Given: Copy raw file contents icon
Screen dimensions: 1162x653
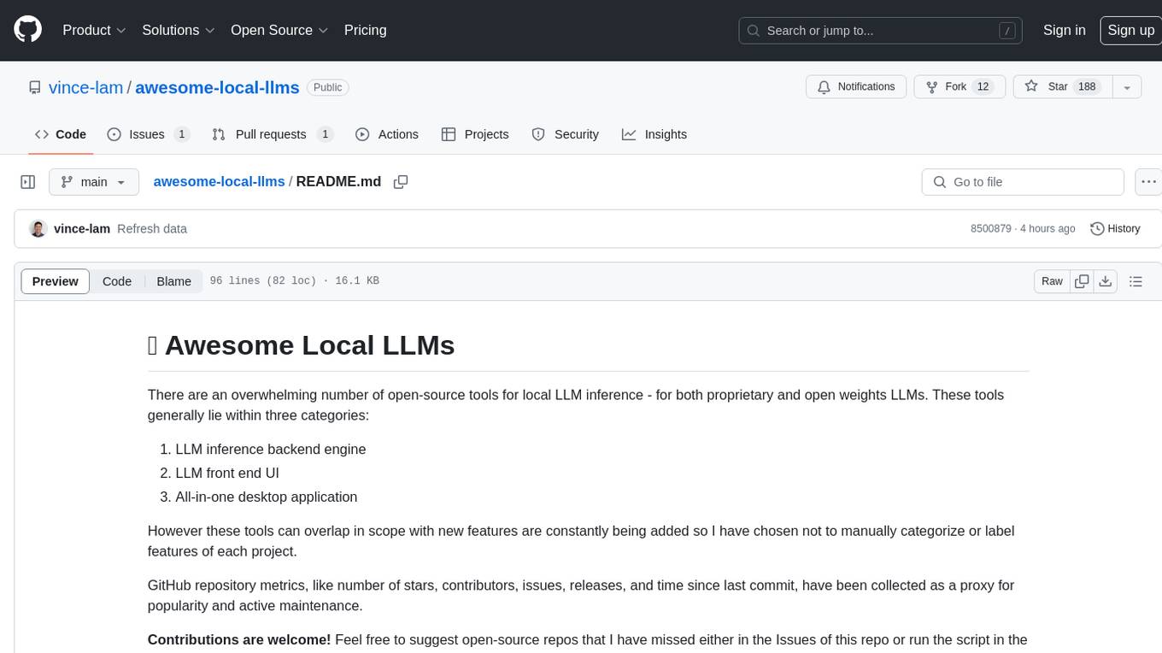Looking at the screenshot, I should click(x=1083, y=281).
